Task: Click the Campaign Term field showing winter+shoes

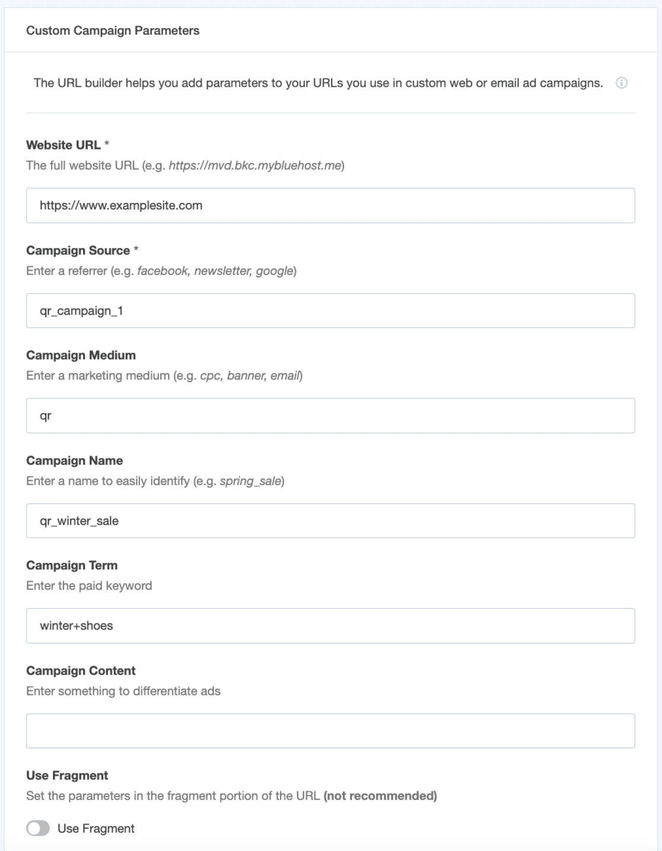Action: coord(330,625)
